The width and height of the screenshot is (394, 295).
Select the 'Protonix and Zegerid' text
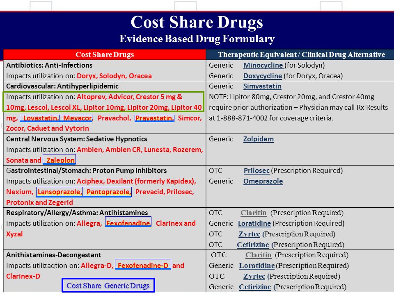point(39,202)
